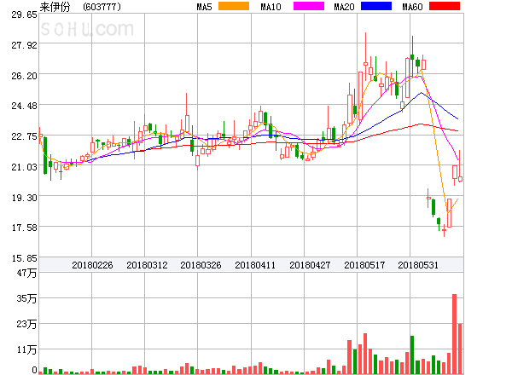Click the 47万 volume axis label
This screenshot has width=512, height=375.
pos(26,273)
